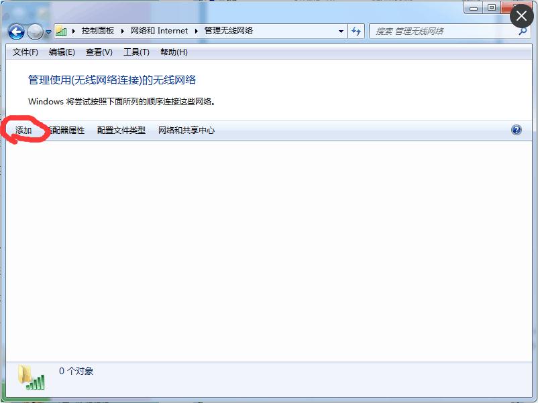Click the circled 添加 toolbar button
This screenshot has width=538, height=403.
23,131
